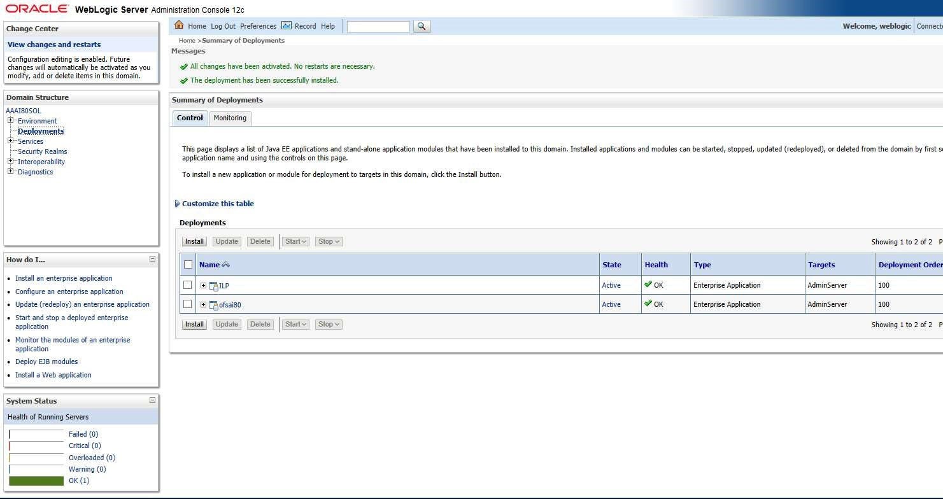
Task: Click the green OK health bar
Action: tap(36, 481)
